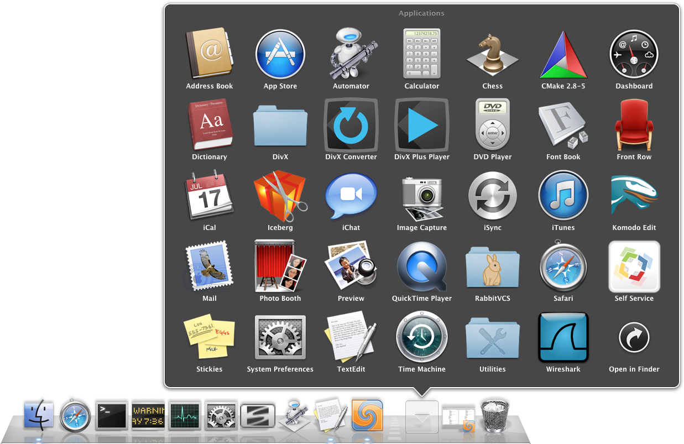Open the RabbitVCS folder
This screenshot has width=684, height=444.
[493, 268]
